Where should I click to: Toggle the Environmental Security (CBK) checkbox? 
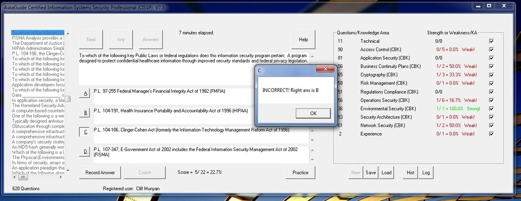(x=491, y=109)
